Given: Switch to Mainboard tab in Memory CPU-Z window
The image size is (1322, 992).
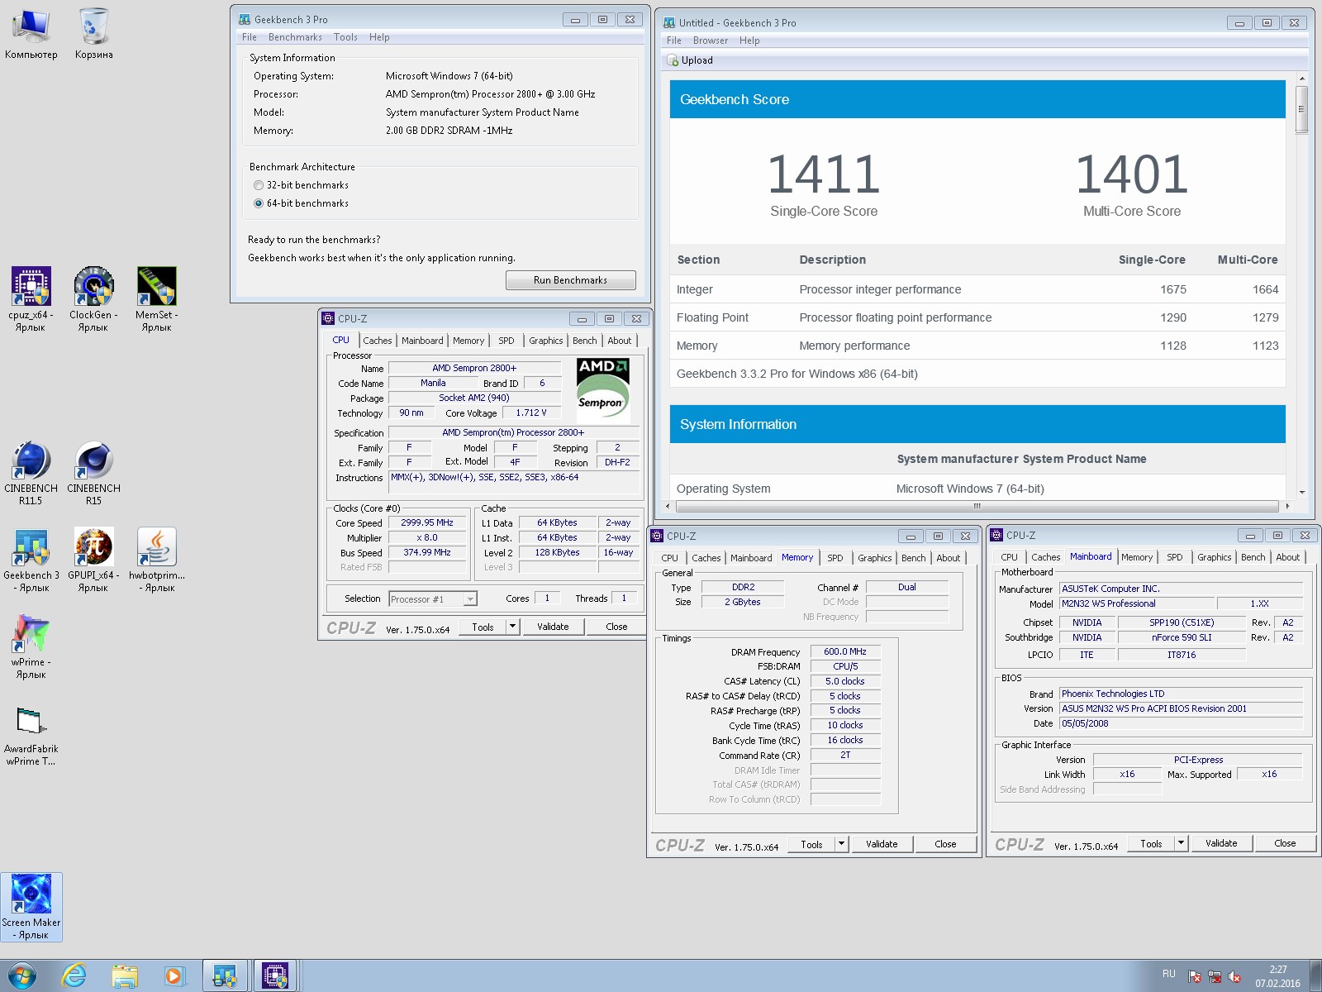Looking at the screenshot, I should pyautogui.click(x=751, y=558).
